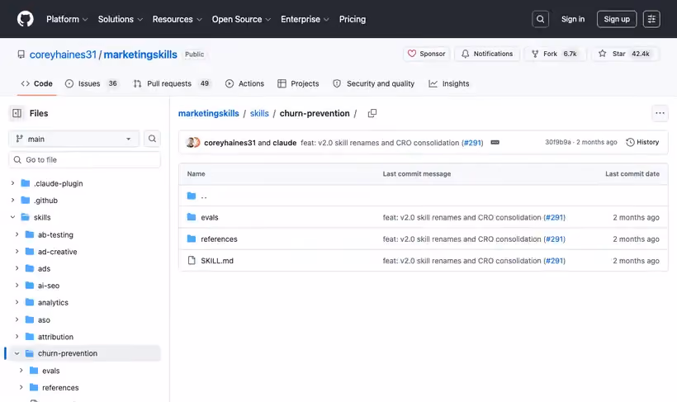Click the History clock icon
The height and width of the screenshot is (402, 677).
click(x=630, y=142)
